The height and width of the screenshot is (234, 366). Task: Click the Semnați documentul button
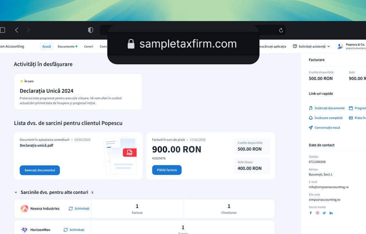[40, 170]
